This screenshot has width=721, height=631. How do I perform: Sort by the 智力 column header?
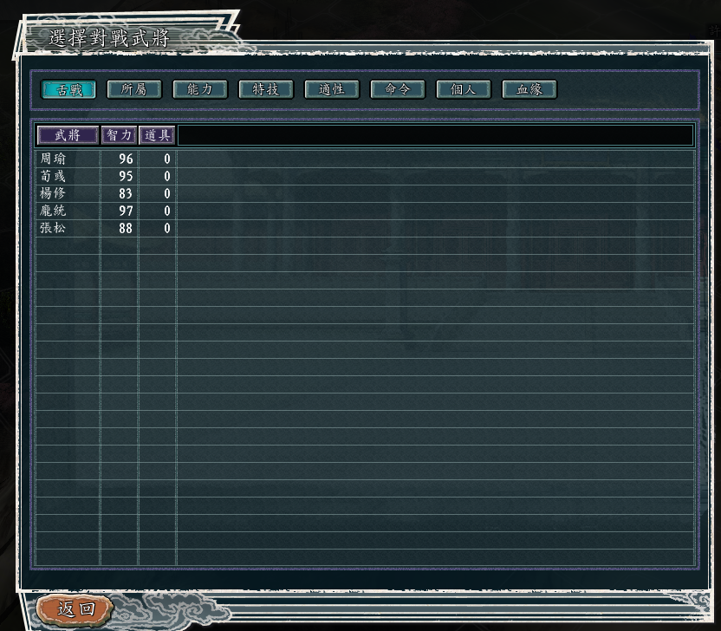119,135
